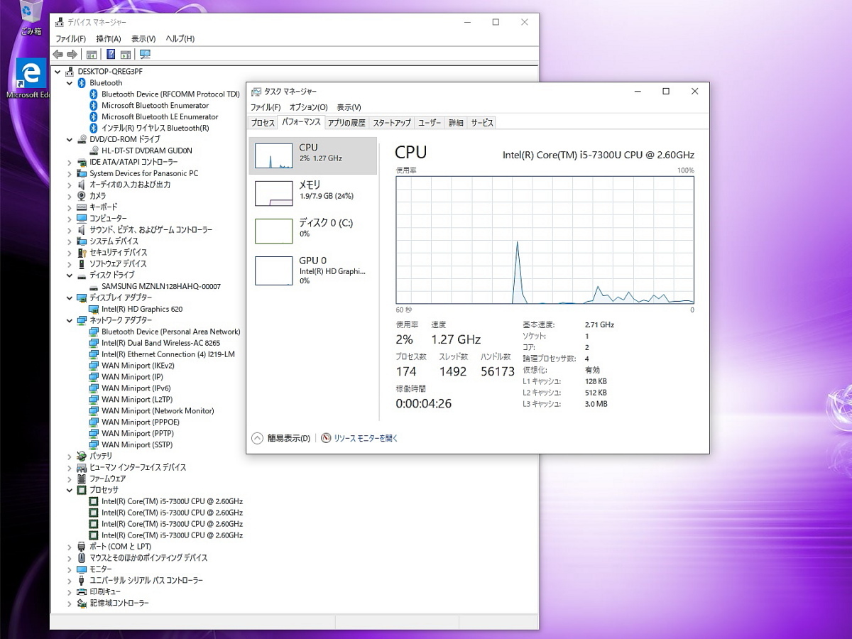Toggle the action pane toolbar icon
The image size is (852, 639).
[126, 55]
